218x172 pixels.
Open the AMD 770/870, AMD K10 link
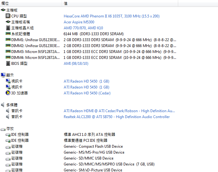(83, 28)
